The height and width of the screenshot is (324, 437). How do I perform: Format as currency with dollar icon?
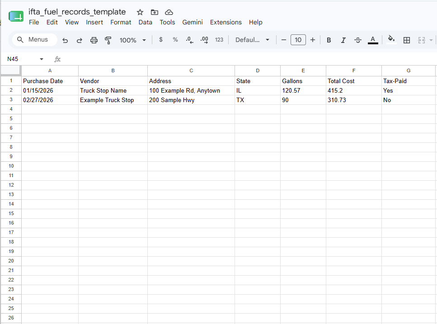[161, 40]
